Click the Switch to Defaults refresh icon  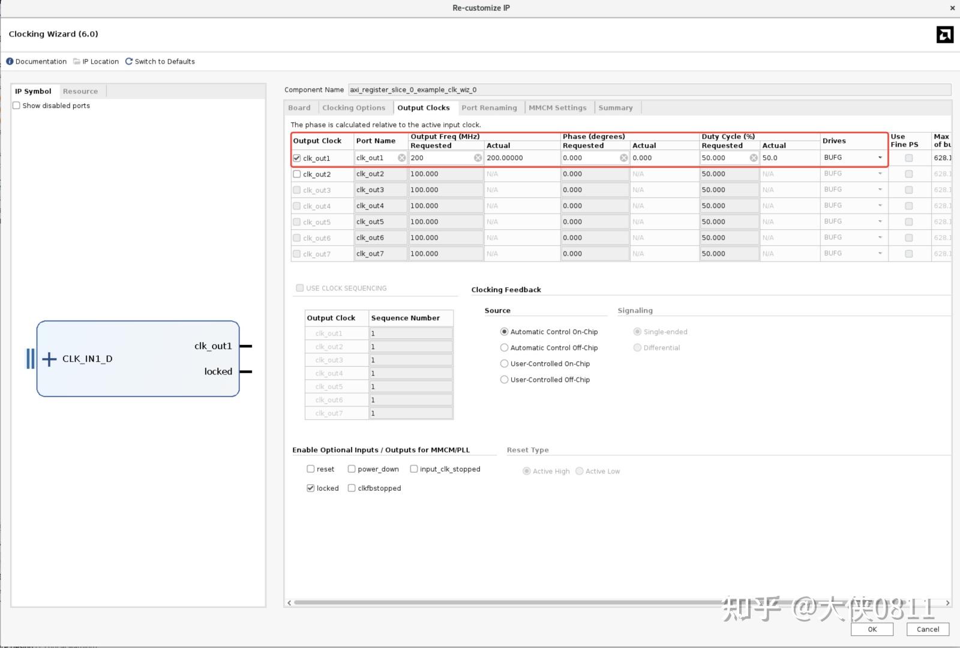128,61
